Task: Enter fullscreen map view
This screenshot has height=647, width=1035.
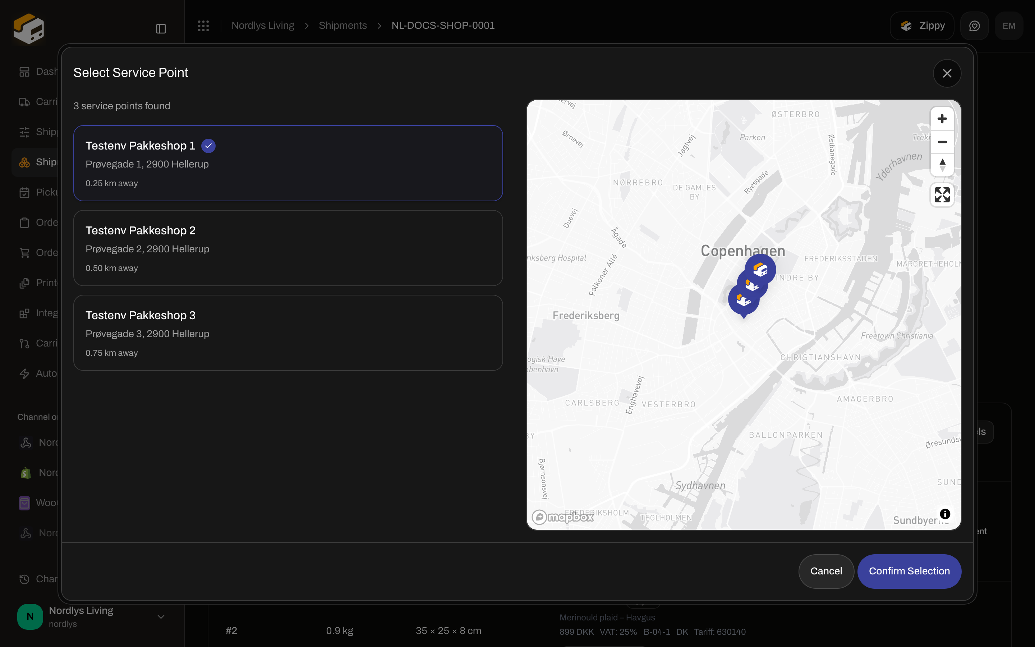Action: (942, 195)
